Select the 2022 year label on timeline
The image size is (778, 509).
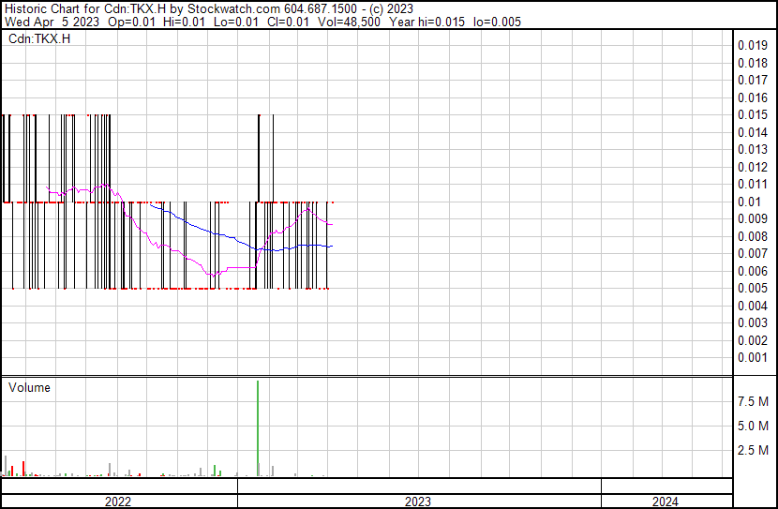[118, 502]
